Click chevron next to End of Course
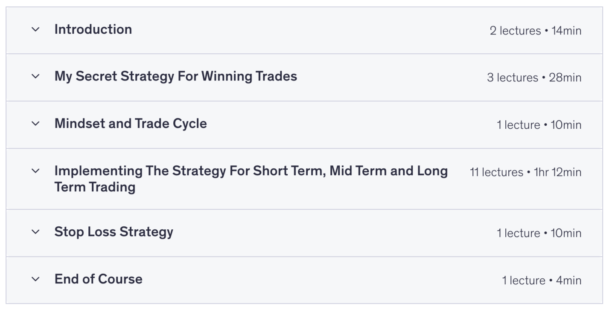This screenshot has width=609, height=312. (x=36, y=279)
